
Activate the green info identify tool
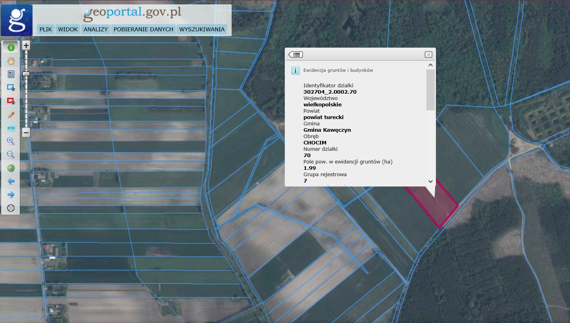pos(11,47)
